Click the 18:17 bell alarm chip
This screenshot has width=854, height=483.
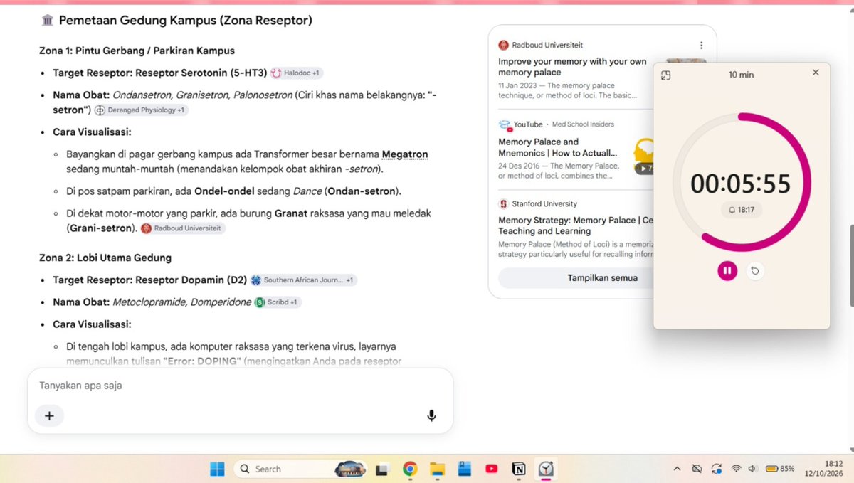coord(741,210)
